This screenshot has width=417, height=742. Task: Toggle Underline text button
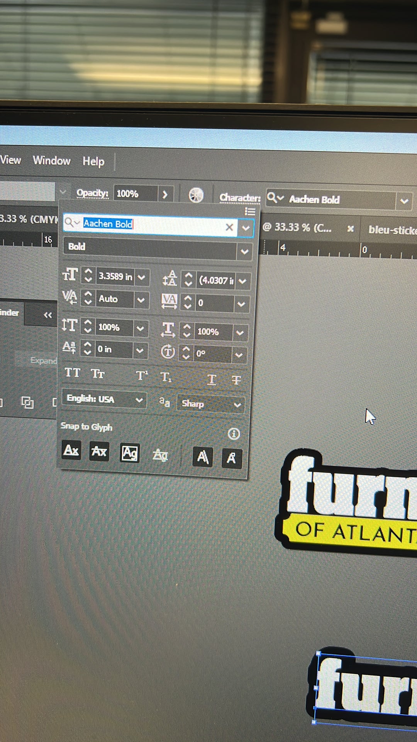click(212, 379)
